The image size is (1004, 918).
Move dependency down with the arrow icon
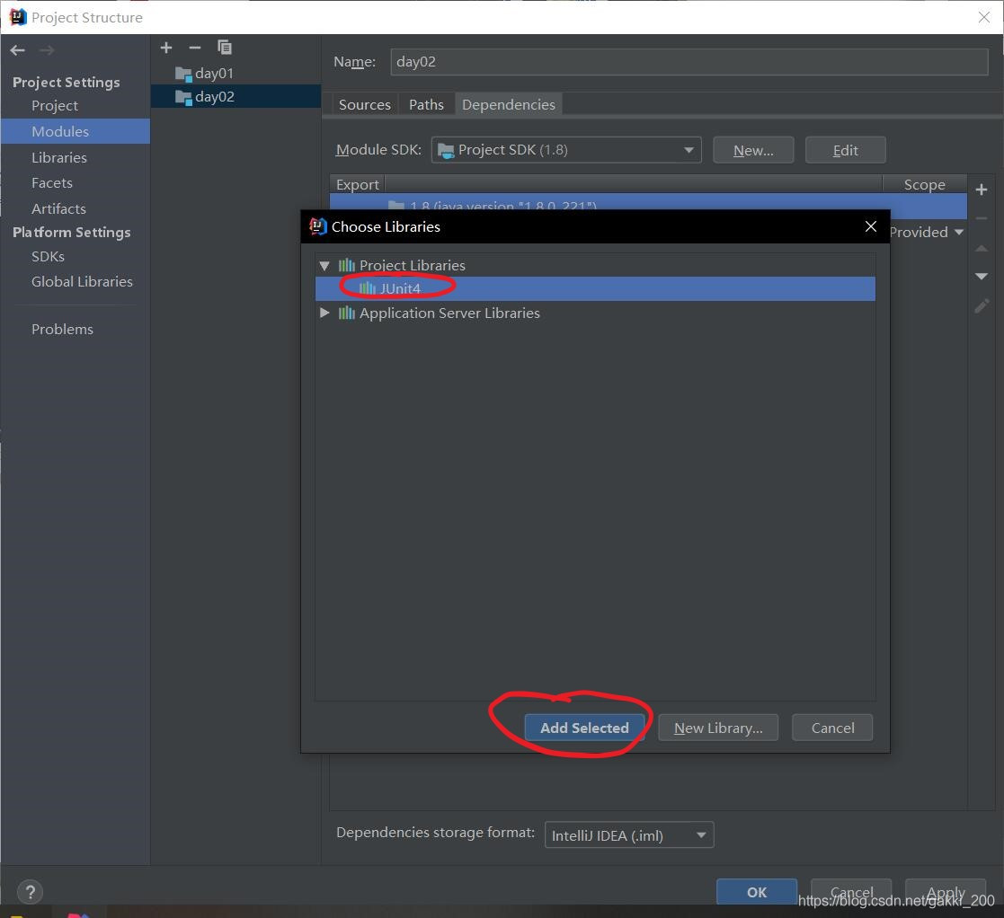coord(981,277)
